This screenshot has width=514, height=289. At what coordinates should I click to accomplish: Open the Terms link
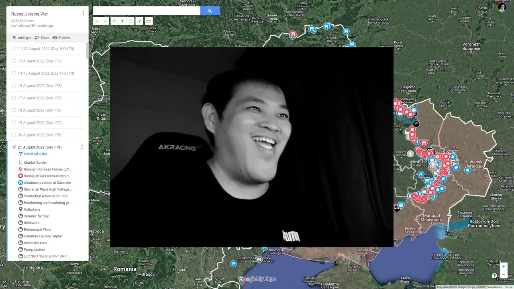coord(509,287)
